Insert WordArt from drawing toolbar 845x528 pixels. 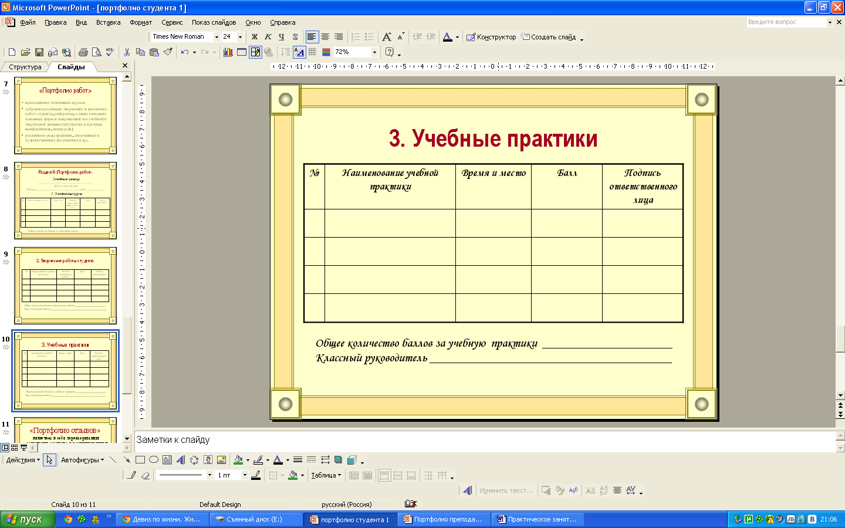[x=181, y=460]
